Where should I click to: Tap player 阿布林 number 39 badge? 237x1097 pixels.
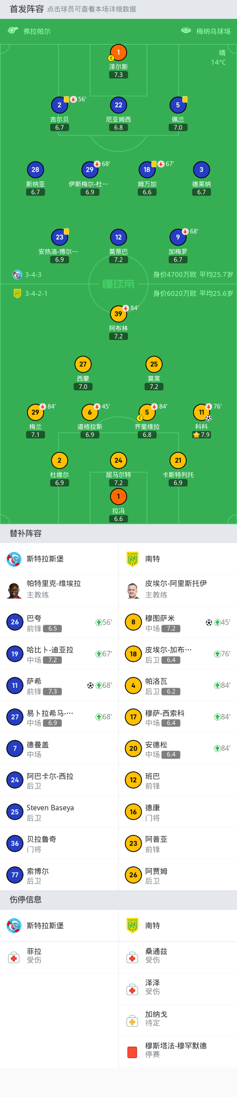click(118, 314)
